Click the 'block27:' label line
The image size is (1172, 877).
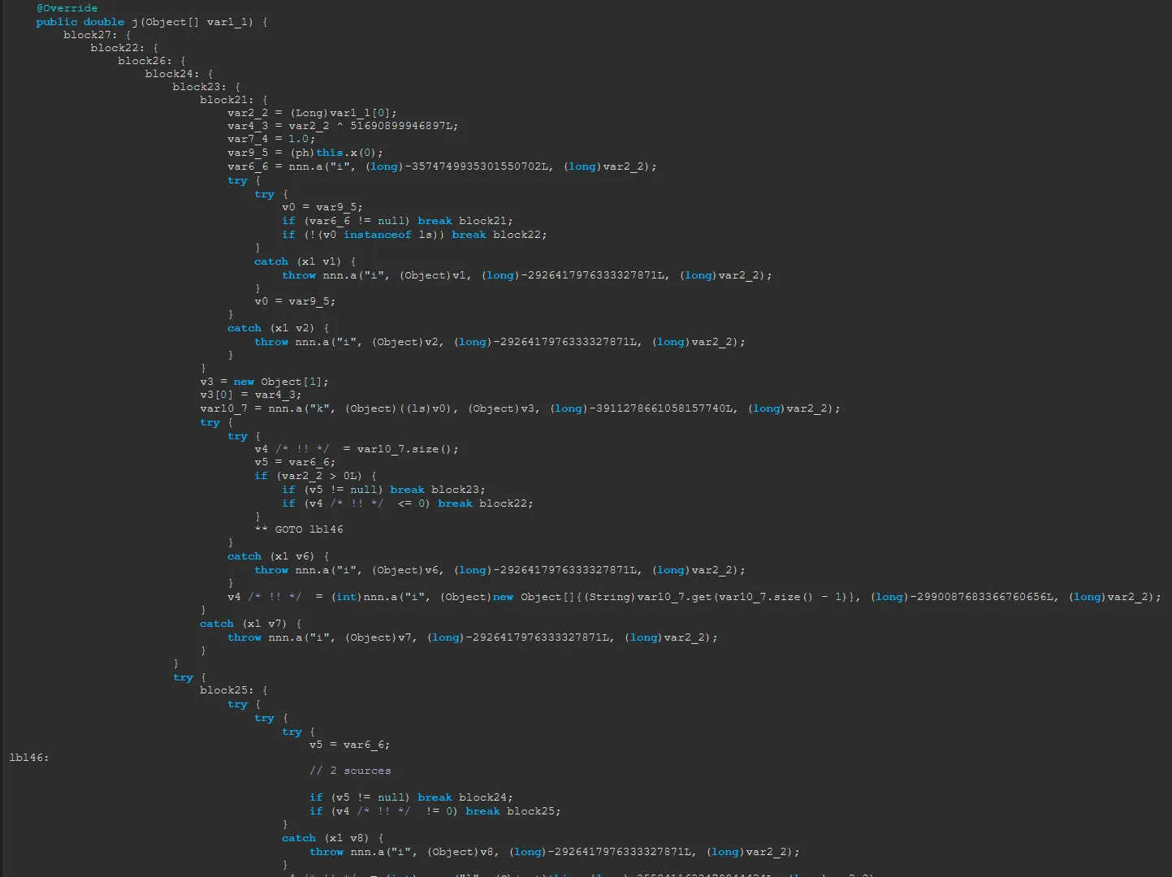coord(97,35)
